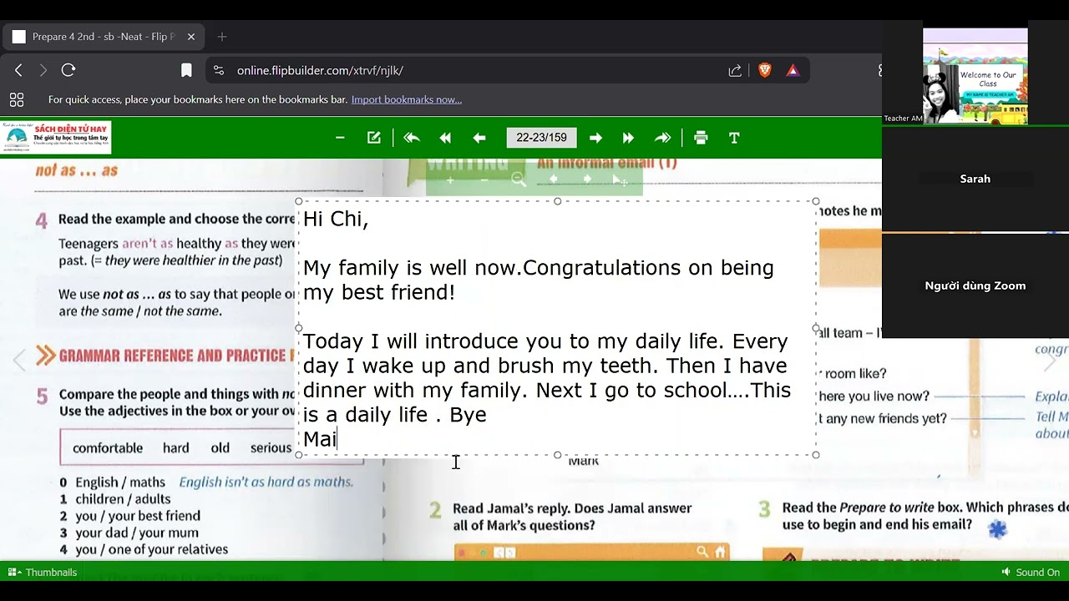Go forward in the browser
The image size is (1069, 601).
tap(43, 70)
